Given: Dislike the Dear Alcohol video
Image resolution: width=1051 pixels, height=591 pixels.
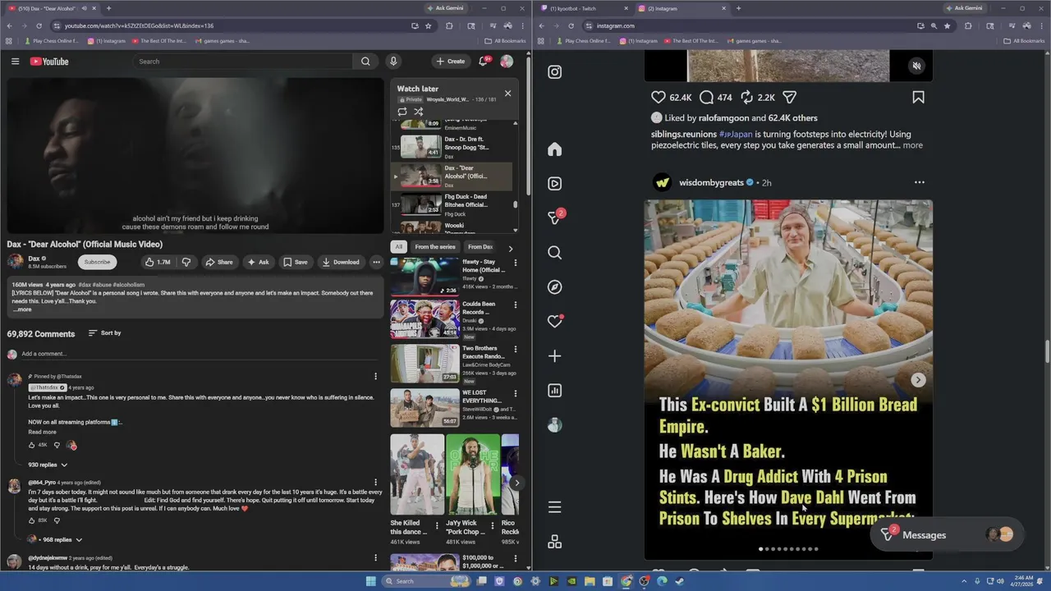Looking at the screenshot, I should point(186,262).
